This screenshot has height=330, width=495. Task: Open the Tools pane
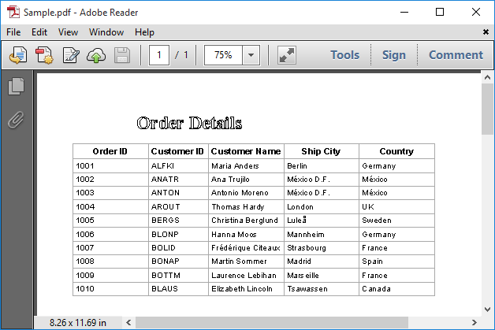point(344,55)
